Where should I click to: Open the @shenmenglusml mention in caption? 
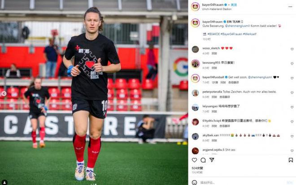coord(238,26)
